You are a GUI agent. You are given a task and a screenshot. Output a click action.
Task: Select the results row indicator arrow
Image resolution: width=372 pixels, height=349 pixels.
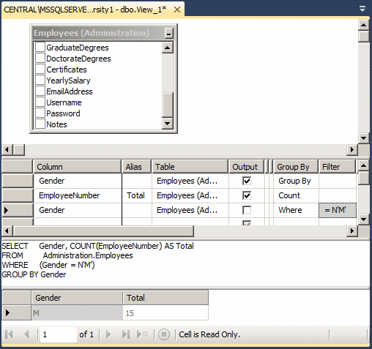[16, 312]
